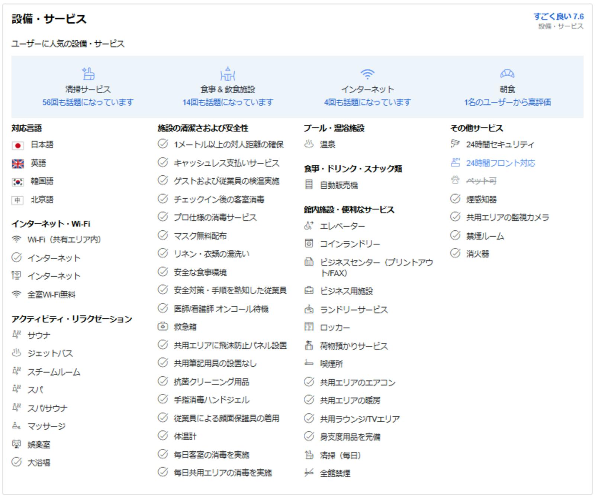Click the luggage storage icon beside 荷物預かりサービス
Viewport: 595px width, 497px height.
click(309, 345)
